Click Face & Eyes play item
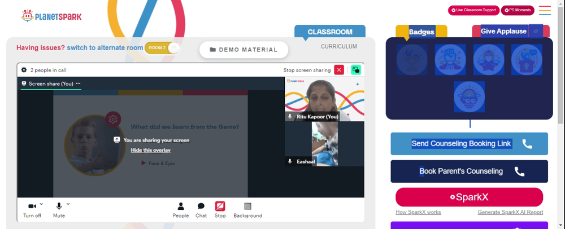 158,163
